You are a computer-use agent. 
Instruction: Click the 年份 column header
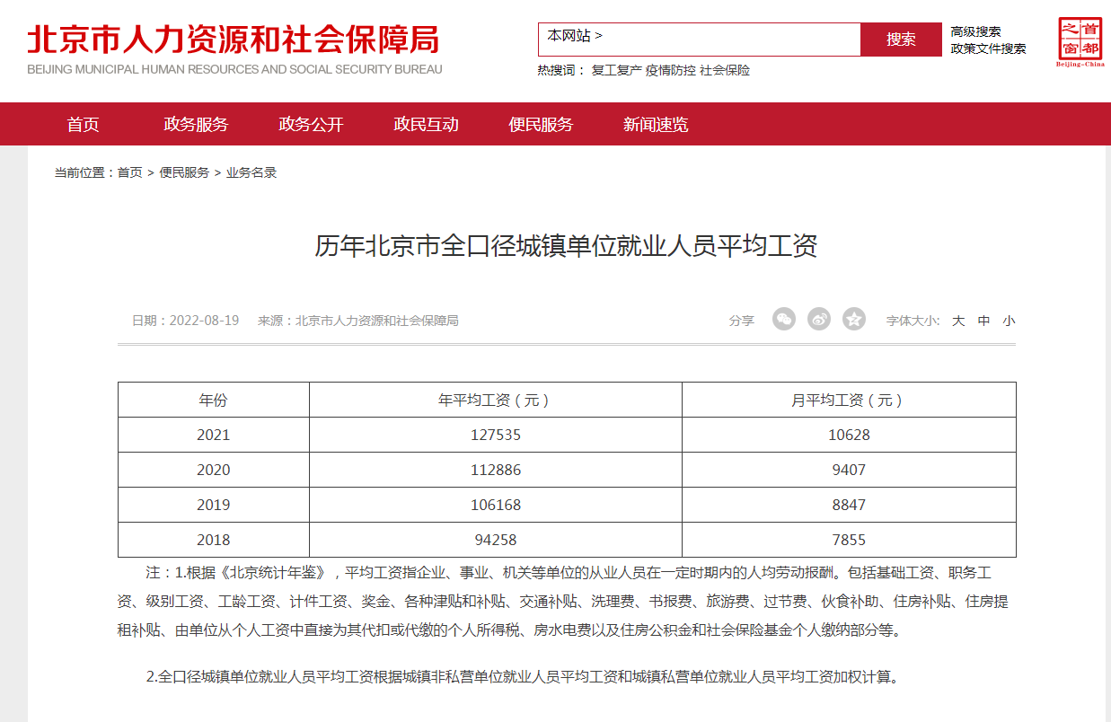(213, 400)
